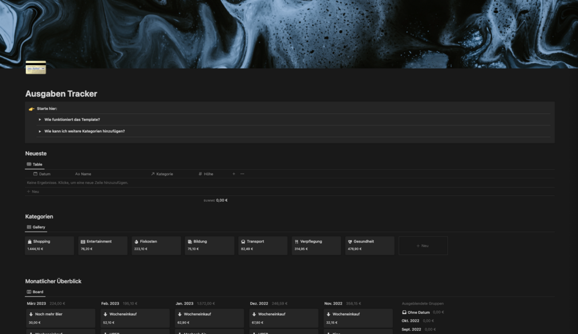The image size is (578, 334).
Task: Click the pointing hand emoji in the callout
Action: tap(31, 109)
